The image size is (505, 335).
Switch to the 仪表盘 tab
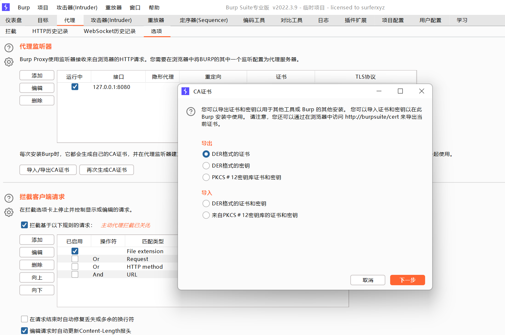pos(14,20)
